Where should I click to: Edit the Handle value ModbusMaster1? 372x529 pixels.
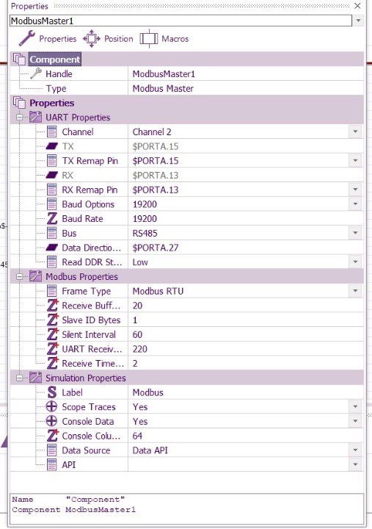point(246,73)
